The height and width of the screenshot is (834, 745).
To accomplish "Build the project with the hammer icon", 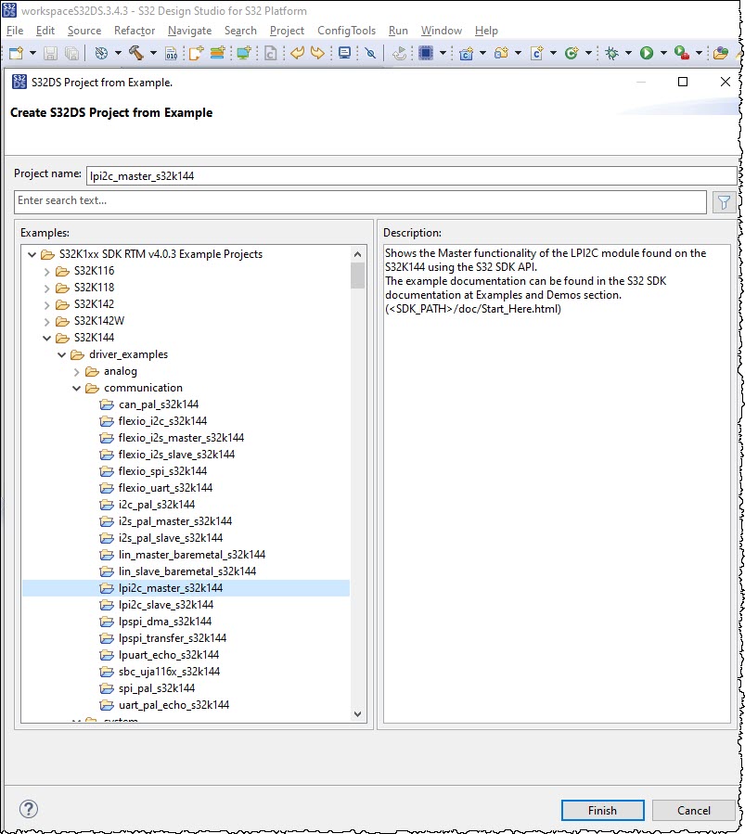I will pyautogui.click(x=136, y=54).
